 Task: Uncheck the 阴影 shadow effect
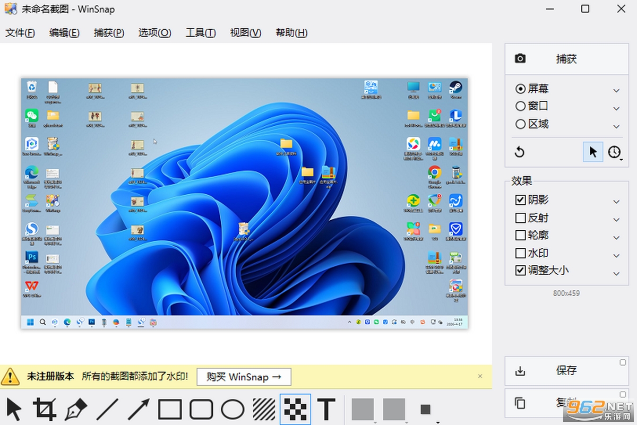521,200
